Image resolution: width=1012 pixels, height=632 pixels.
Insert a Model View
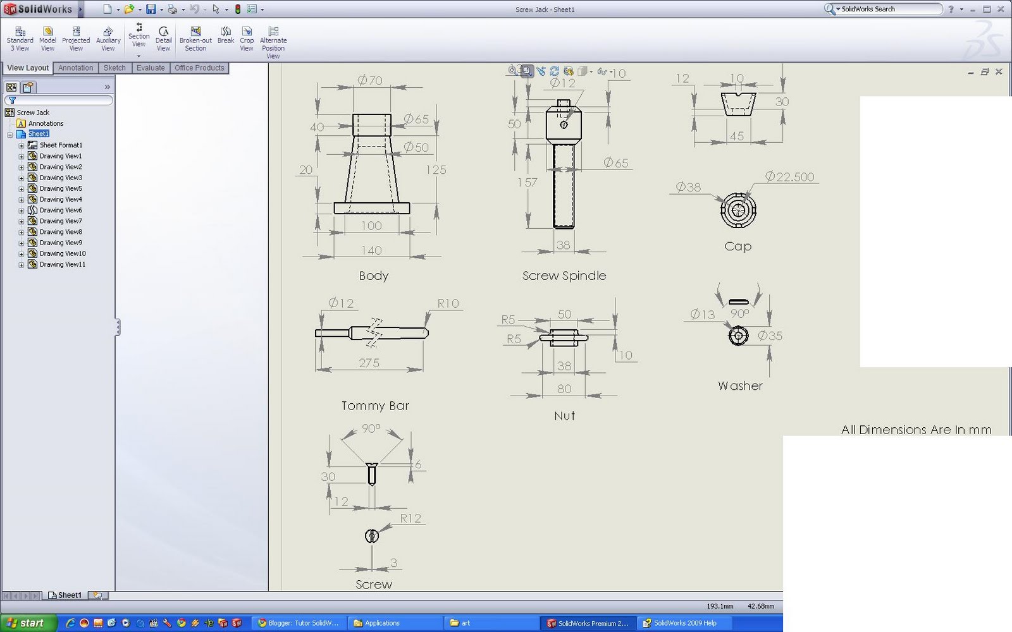tap(47, 38)
